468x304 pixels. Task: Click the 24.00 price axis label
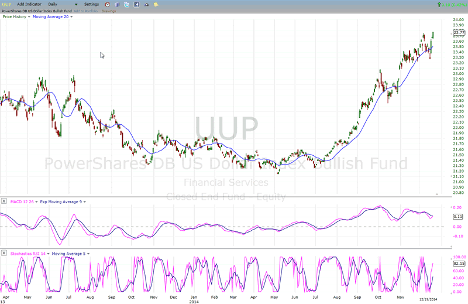pyautogui.click(x=458, y=20)
